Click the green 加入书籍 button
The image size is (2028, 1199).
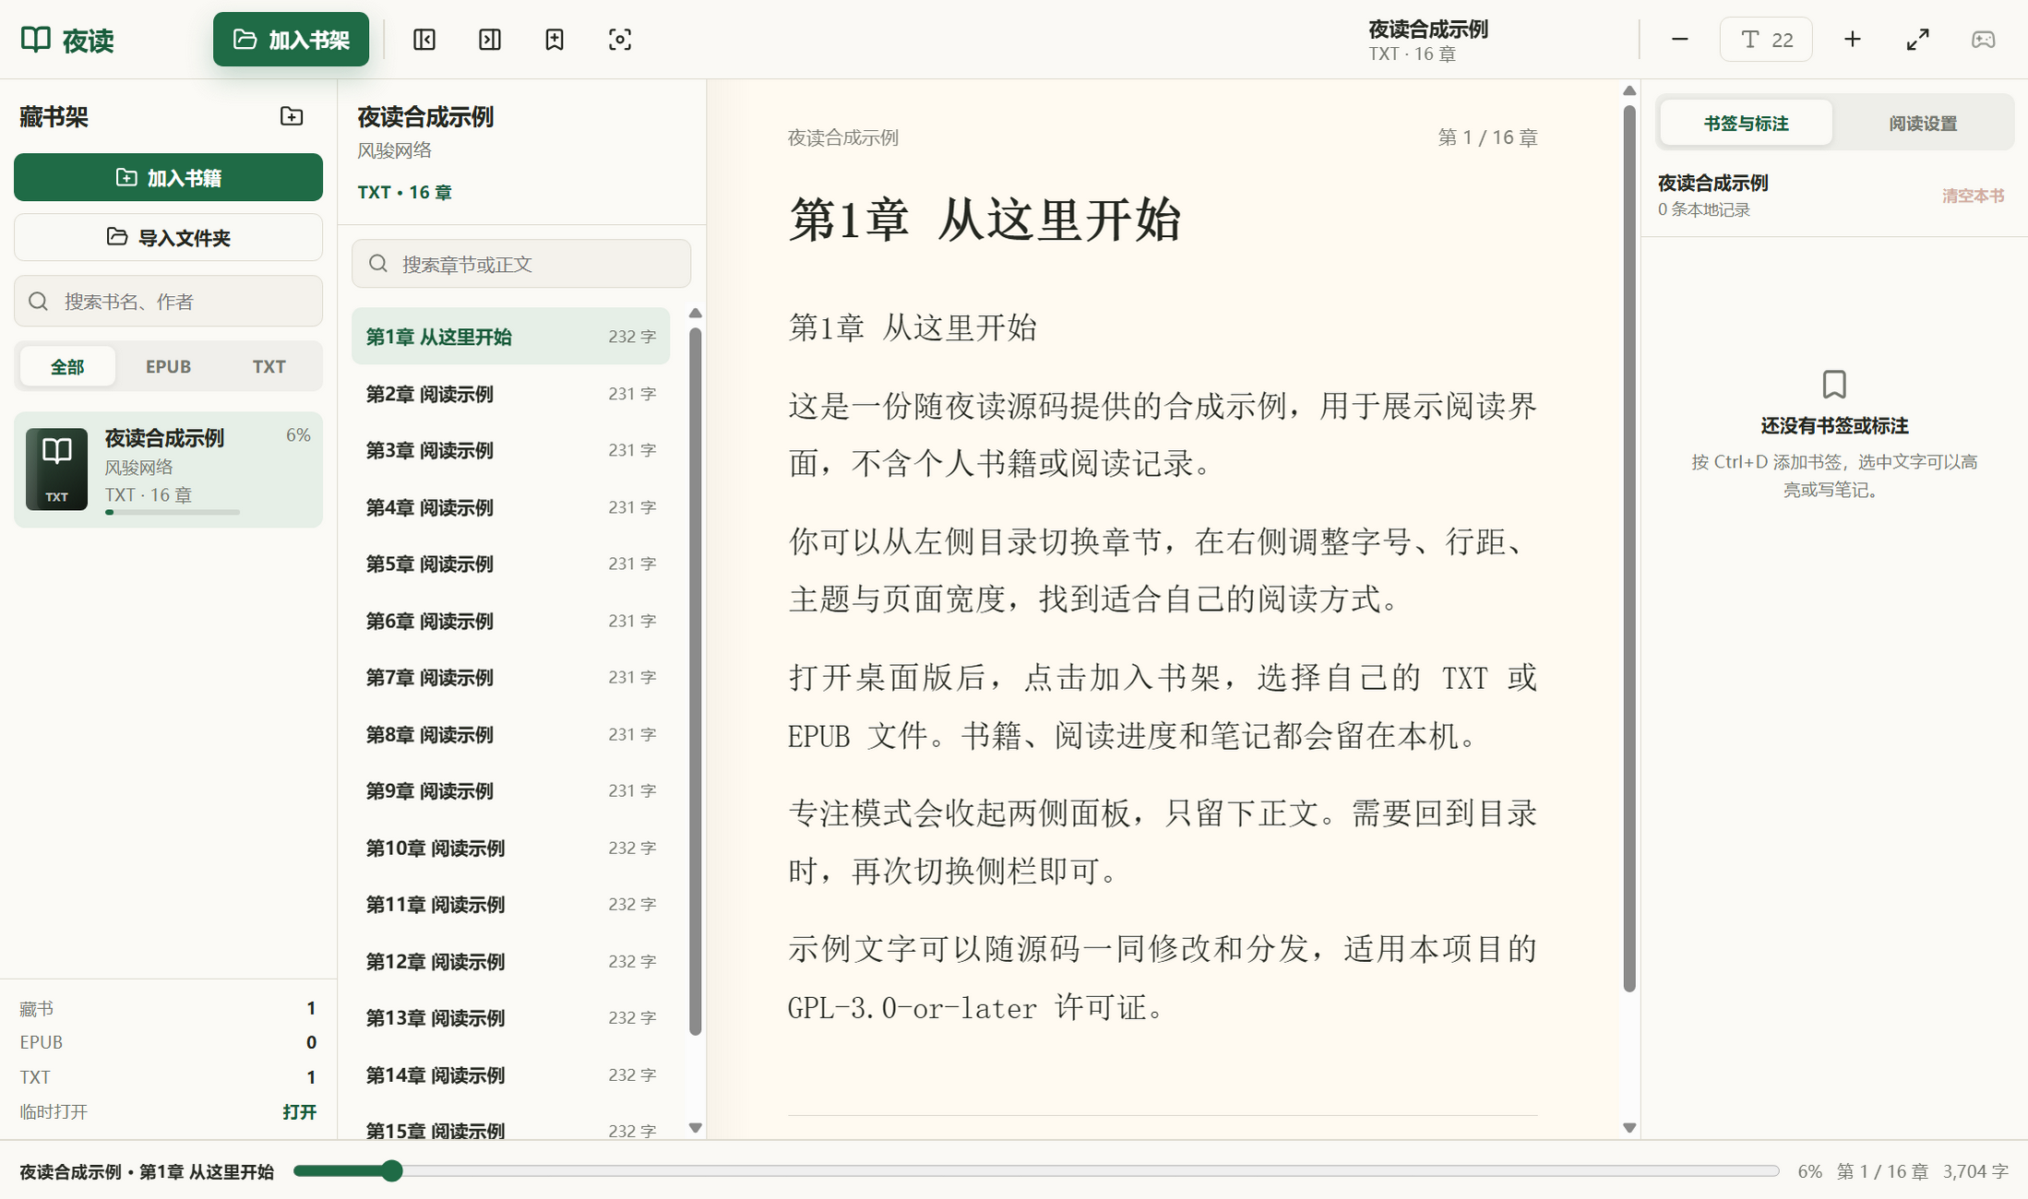[168, 177]
